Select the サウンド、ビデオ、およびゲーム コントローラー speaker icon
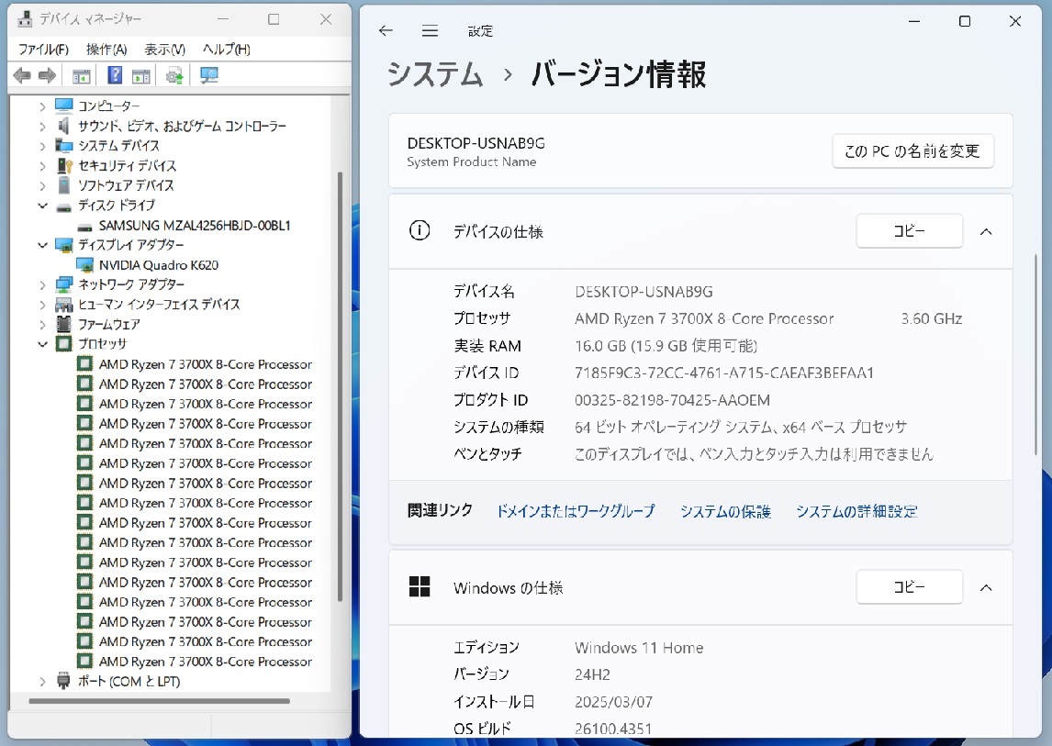This screenshot has width=1052, height=746. [63, 126]
